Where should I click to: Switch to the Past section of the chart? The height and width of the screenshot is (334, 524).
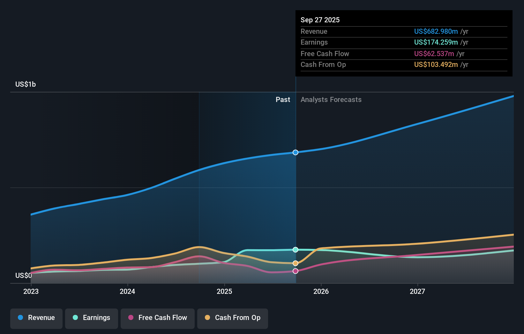click(x=283, y=99)
